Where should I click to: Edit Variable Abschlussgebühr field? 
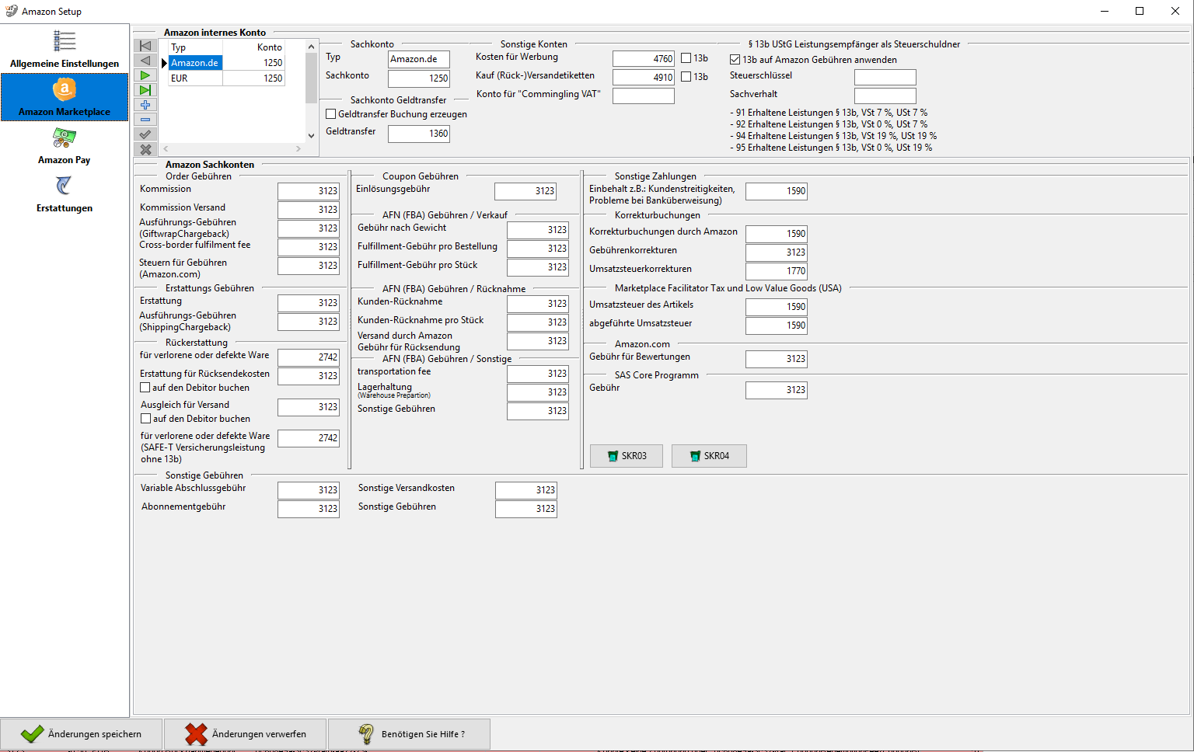309,490
